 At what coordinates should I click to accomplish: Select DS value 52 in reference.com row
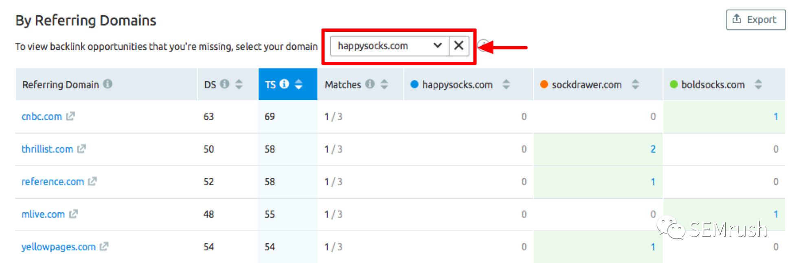click(208, 182)
